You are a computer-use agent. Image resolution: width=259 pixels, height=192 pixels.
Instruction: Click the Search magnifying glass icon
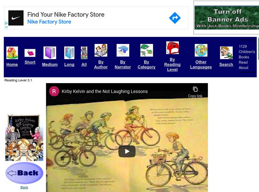click(226, 53)
